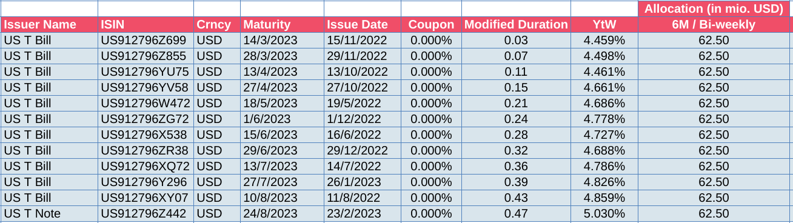Click the YtW value 5.030%
Viewport: 793px width, 223px height.
pos(604,214)
